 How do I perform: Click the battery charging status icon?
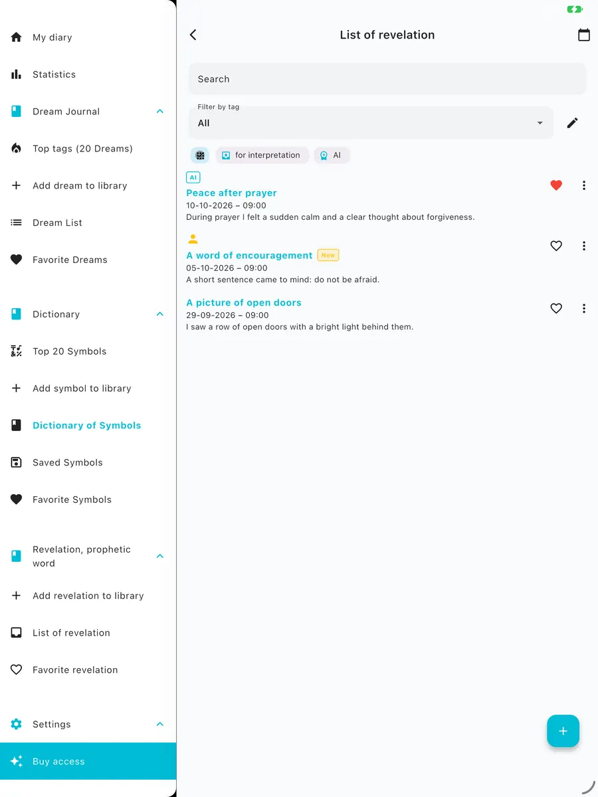(574, 9)
